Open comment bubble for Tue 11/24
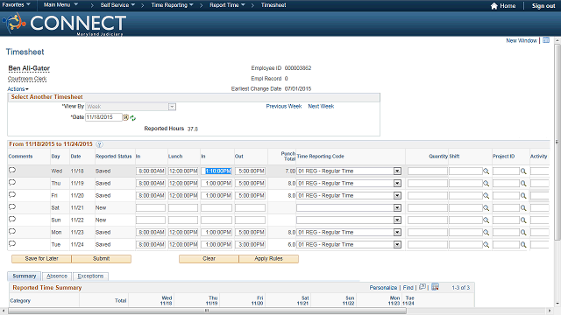 (x=12, y=243)
